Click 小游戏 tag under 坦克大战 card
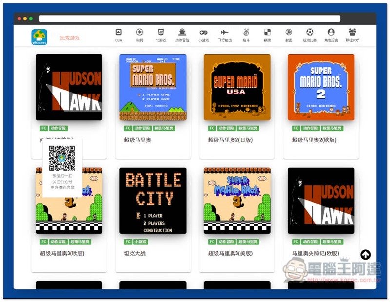390x302 pixels. point(140,242)
